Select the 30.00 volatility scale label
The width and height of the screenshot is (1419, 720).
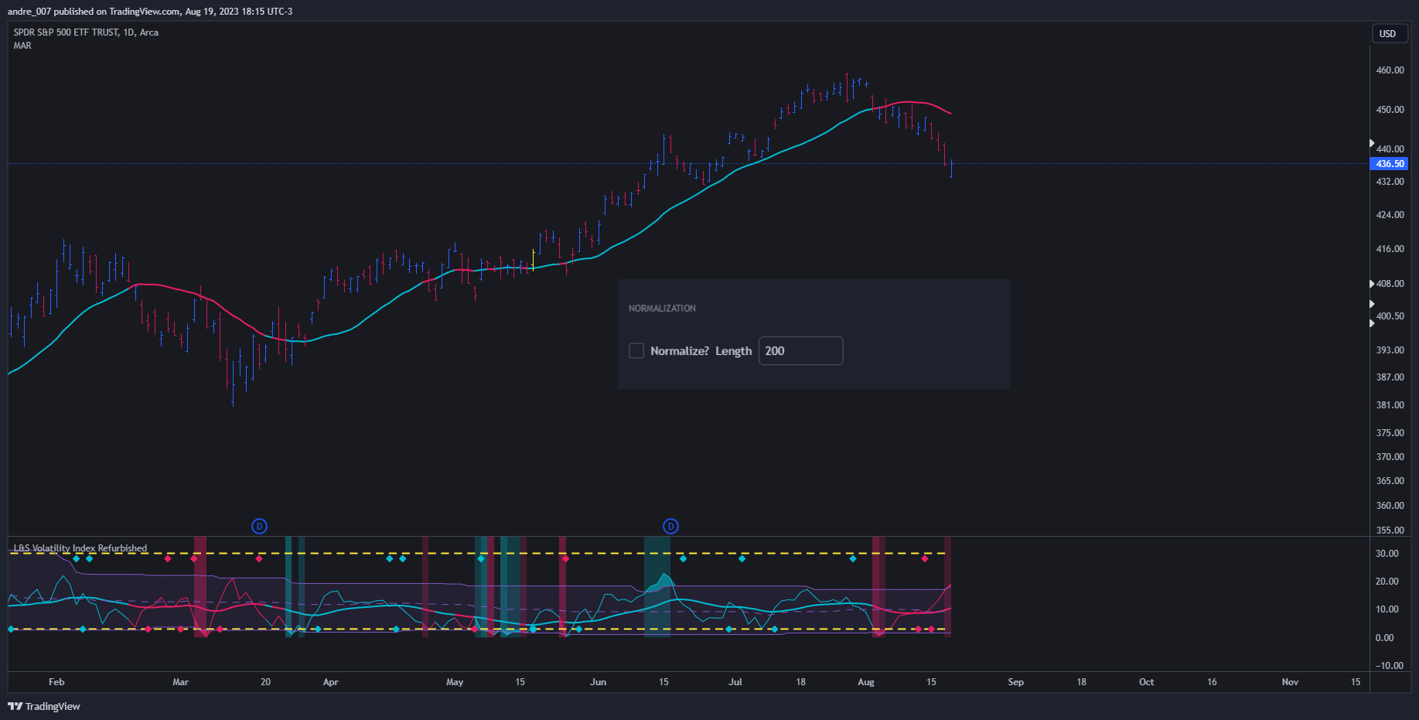coord(1387,554)
